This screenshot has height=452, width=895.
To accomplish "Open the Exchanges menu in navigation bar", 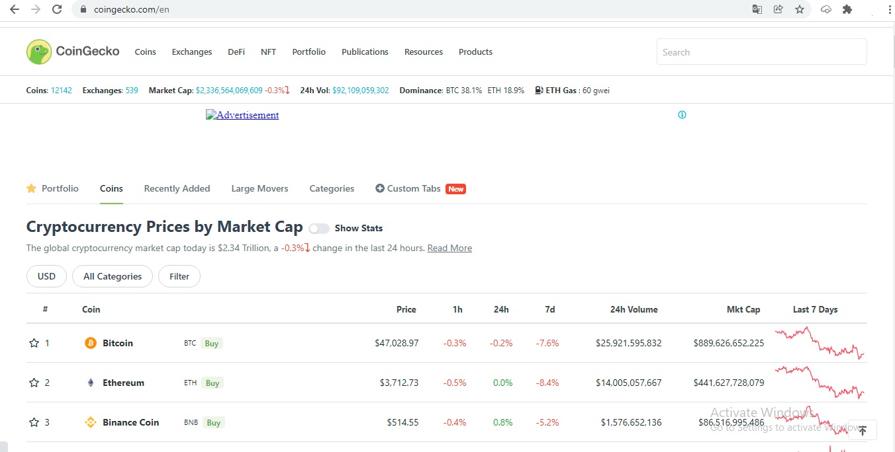I will click(x=192, y=52).
